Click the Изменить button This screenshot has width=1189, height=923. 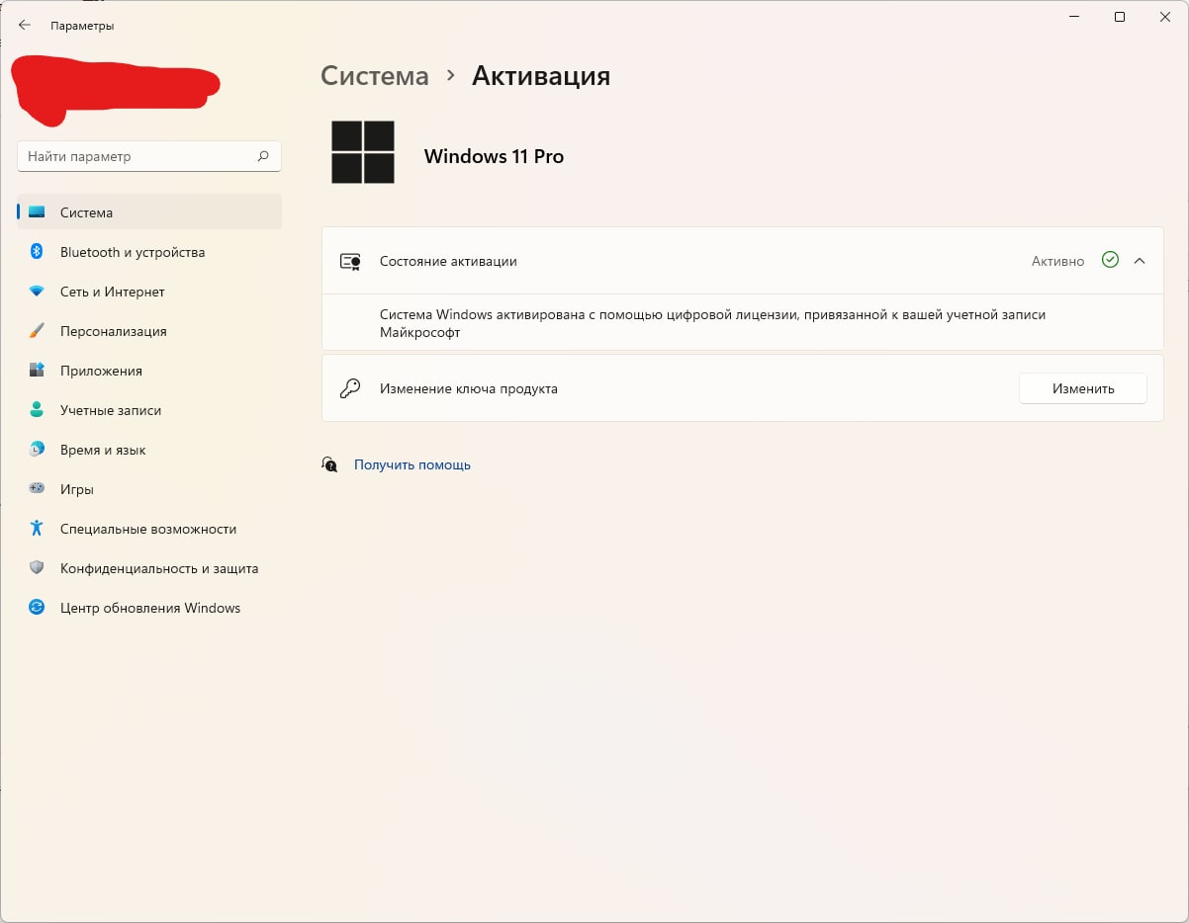(x=1083, y=388)
